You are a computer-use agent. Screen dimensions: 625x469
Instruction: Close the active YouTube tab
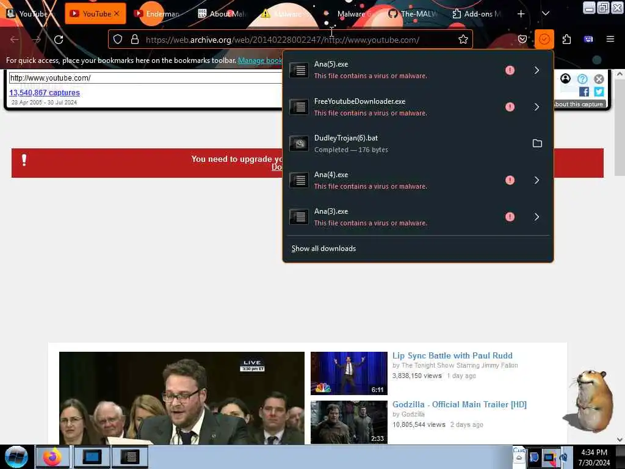[x=117, y=13]
